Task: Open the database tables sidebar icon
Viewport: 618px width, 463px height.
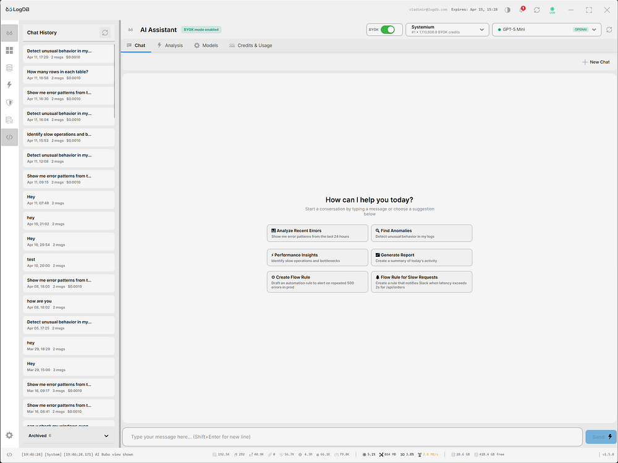Action: point(9,120)
